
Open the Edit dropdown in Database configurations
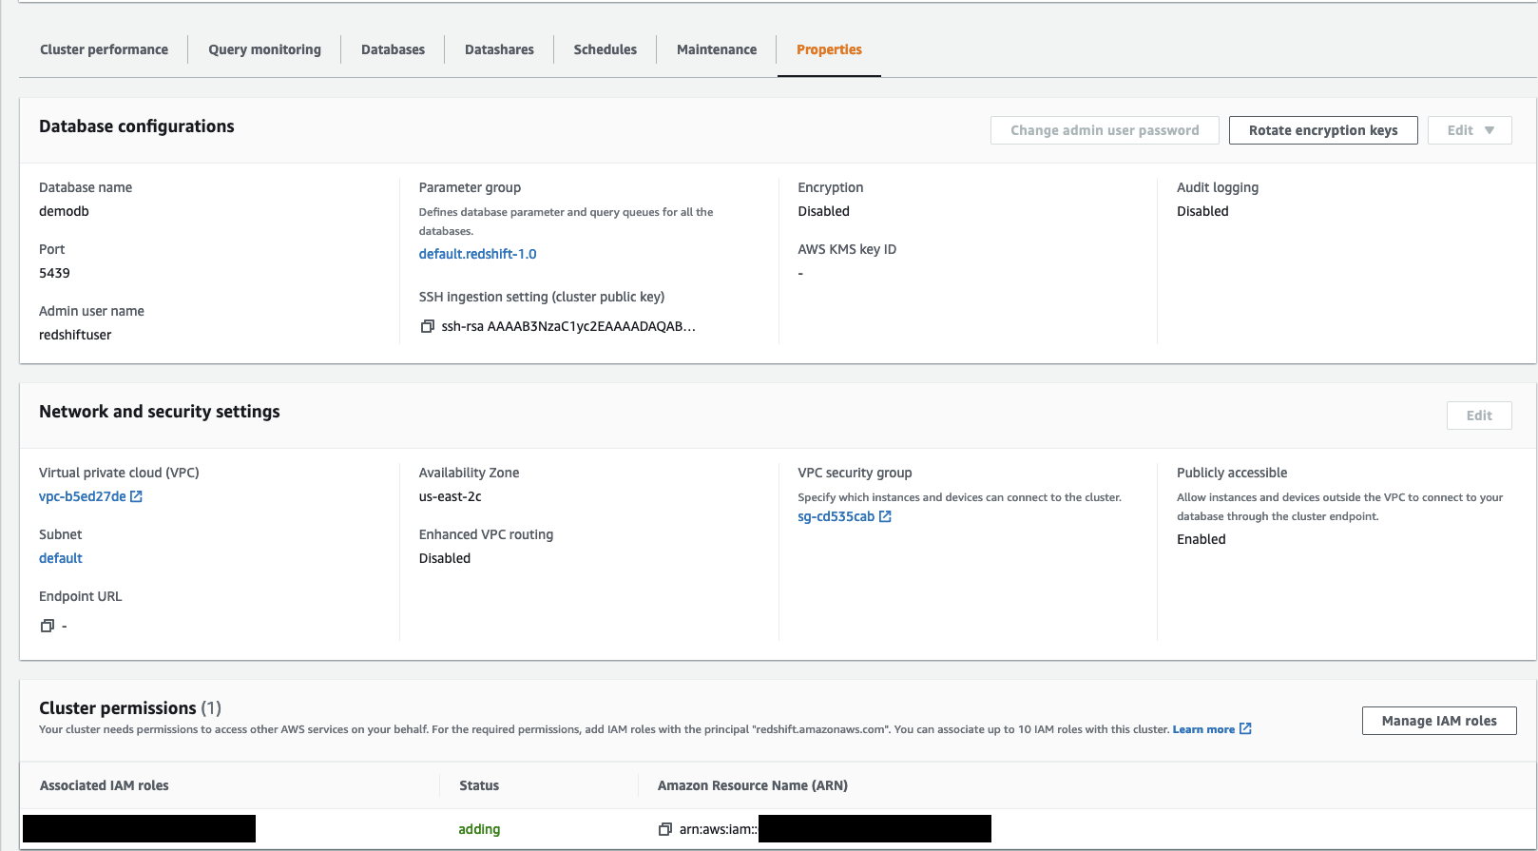point(1470,130)
